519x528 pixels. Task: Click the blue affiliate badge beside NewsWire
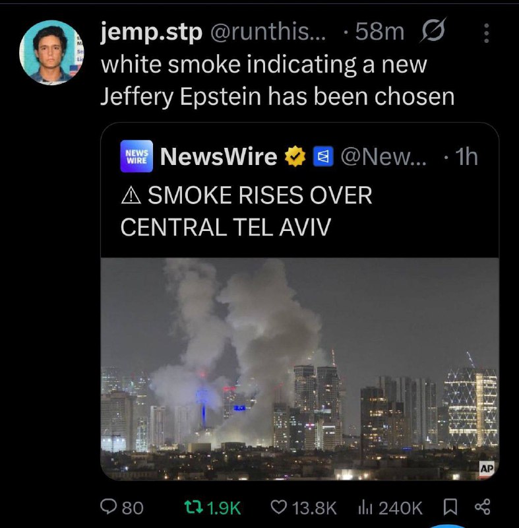point(323,156)
